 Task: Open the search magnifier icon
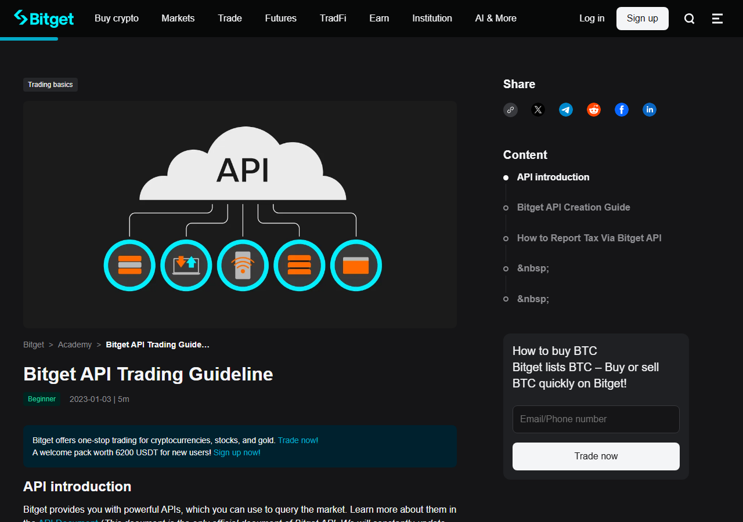pos(689,19)
